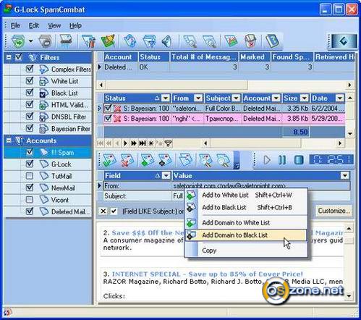This screenshot has width=361, height=320.
Task: Click the stop button beside the timer
Action: 299,160
